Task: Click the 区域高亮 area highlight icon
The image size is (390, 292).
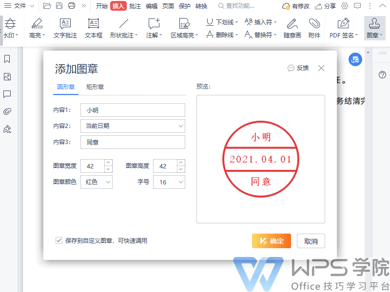Action: pyautogui.click(x=184, y=24)
